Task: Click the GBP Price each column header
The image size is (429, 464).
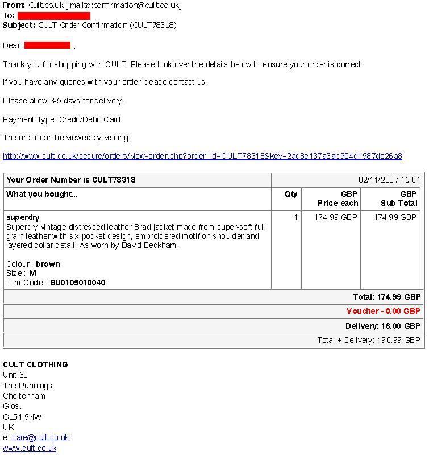Action: point(338,198)
